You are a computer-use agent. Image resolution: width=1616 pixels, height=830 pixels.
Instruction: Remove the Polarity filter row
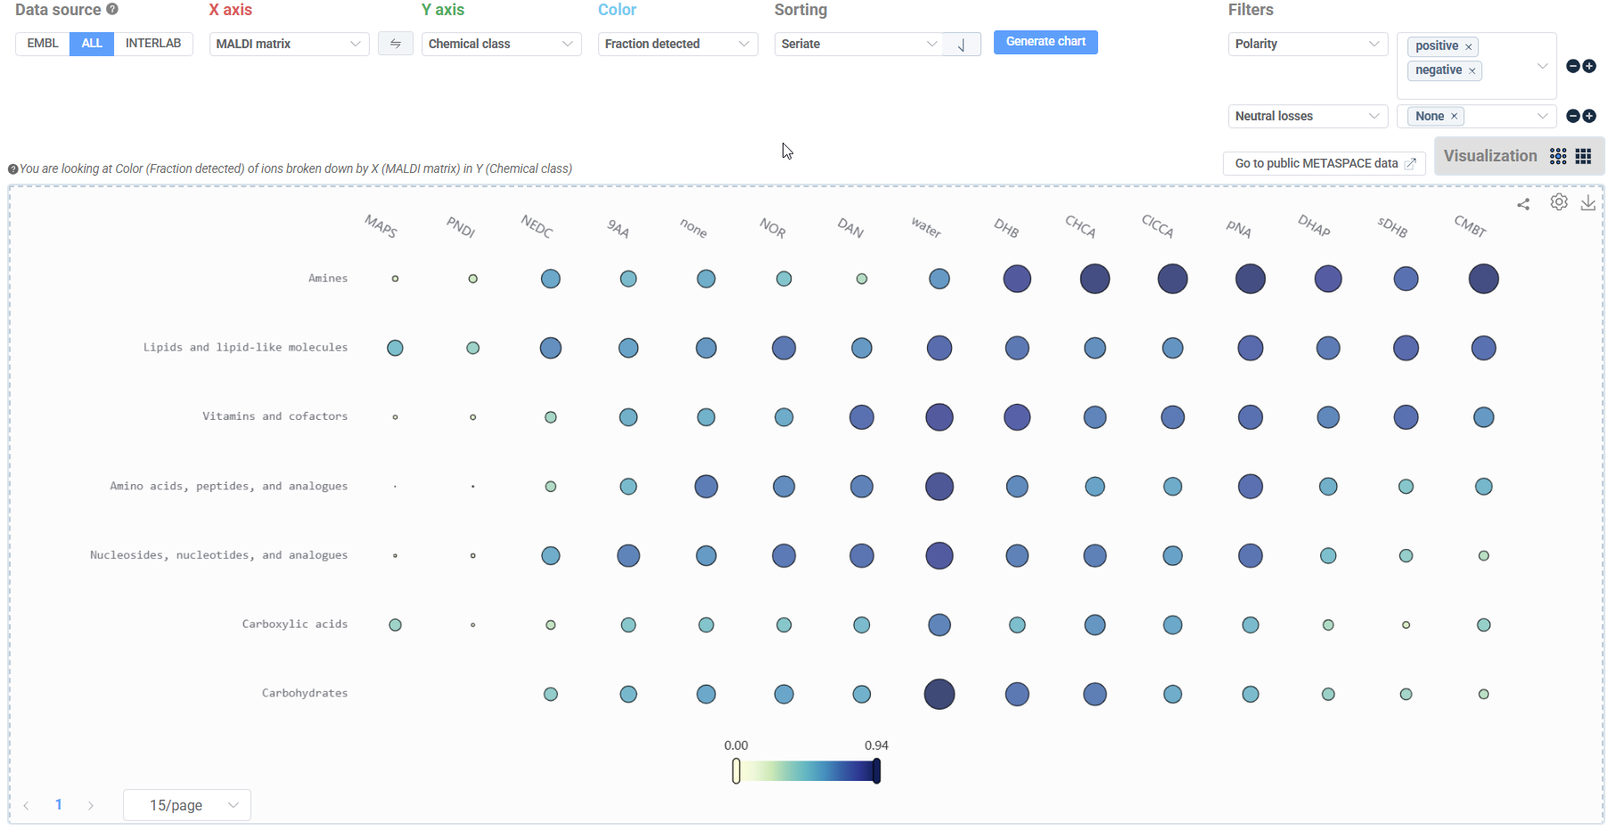tap(1573, 66)
